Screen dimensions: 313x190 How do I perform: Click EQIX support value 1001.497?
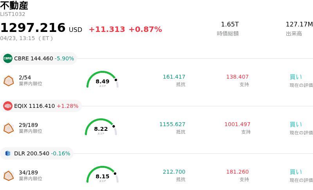coord(237,125)
